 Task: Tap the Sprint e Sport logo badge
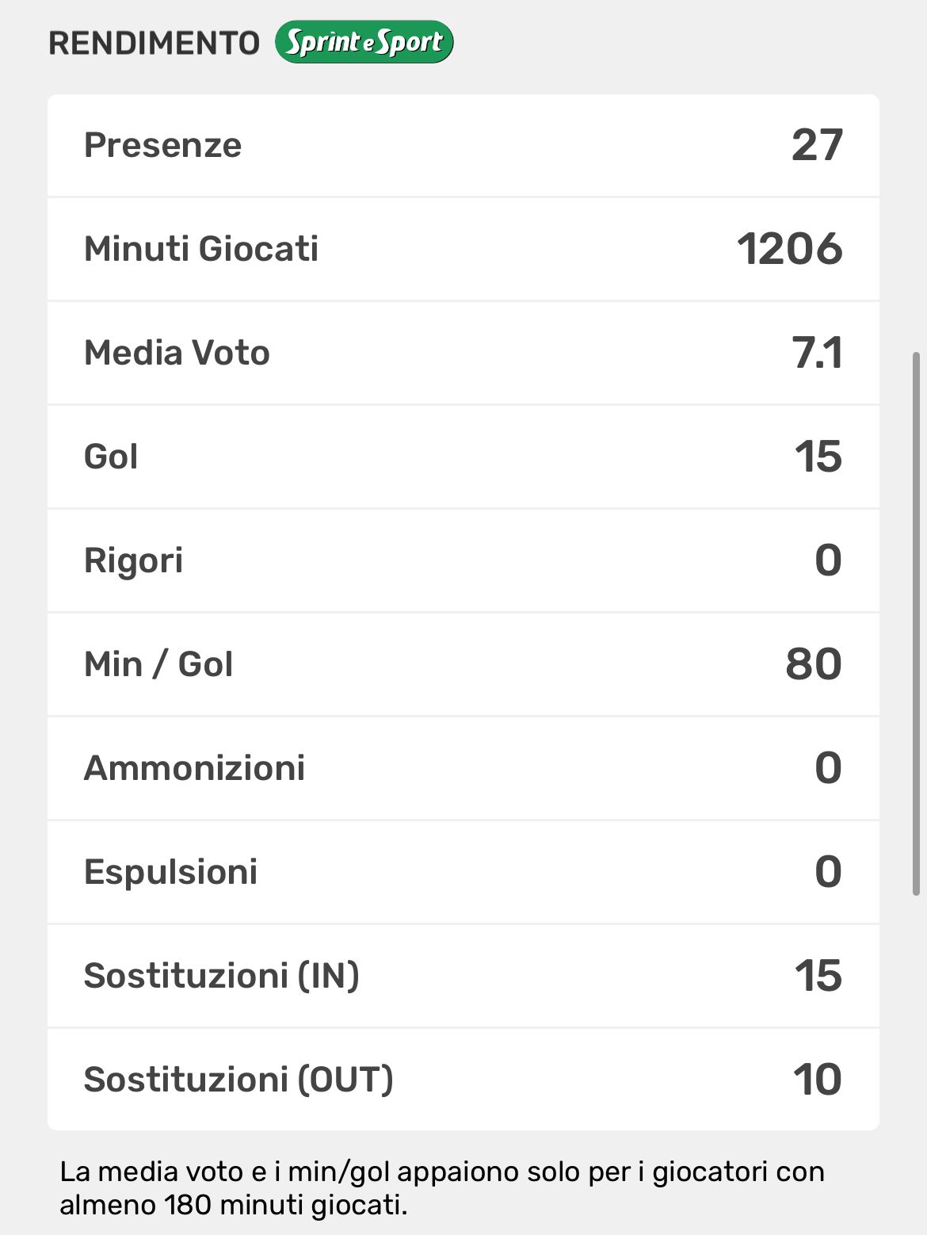tap(364, 42)
